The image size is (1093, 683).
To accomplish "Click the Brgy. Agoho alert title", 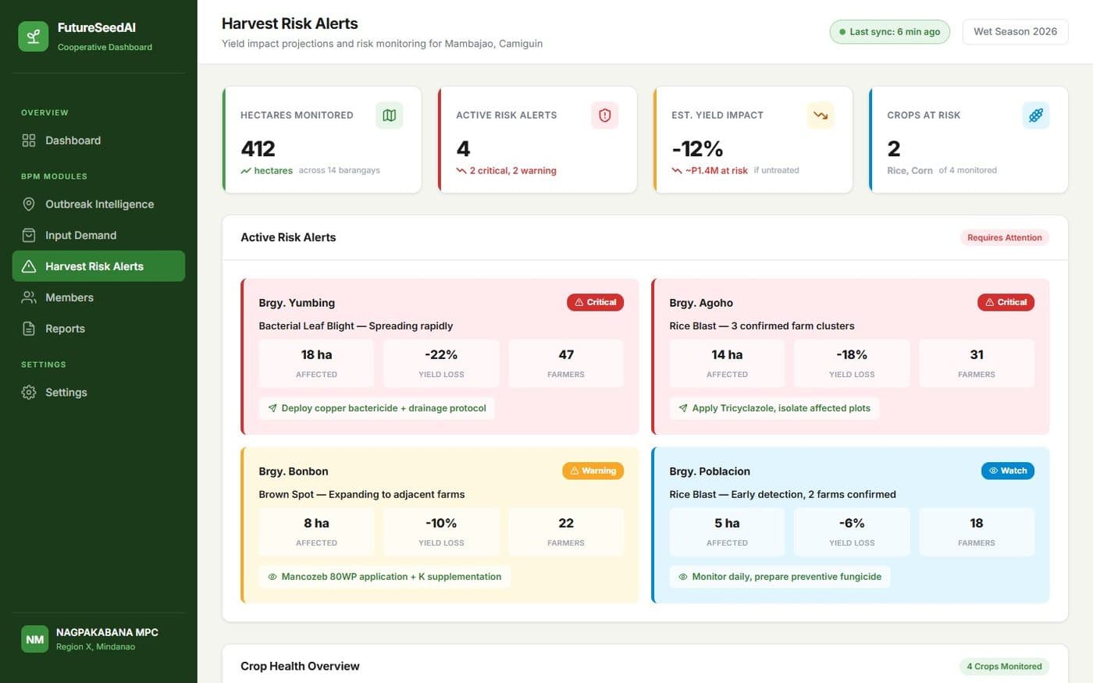I will click(x=701, y=303).
